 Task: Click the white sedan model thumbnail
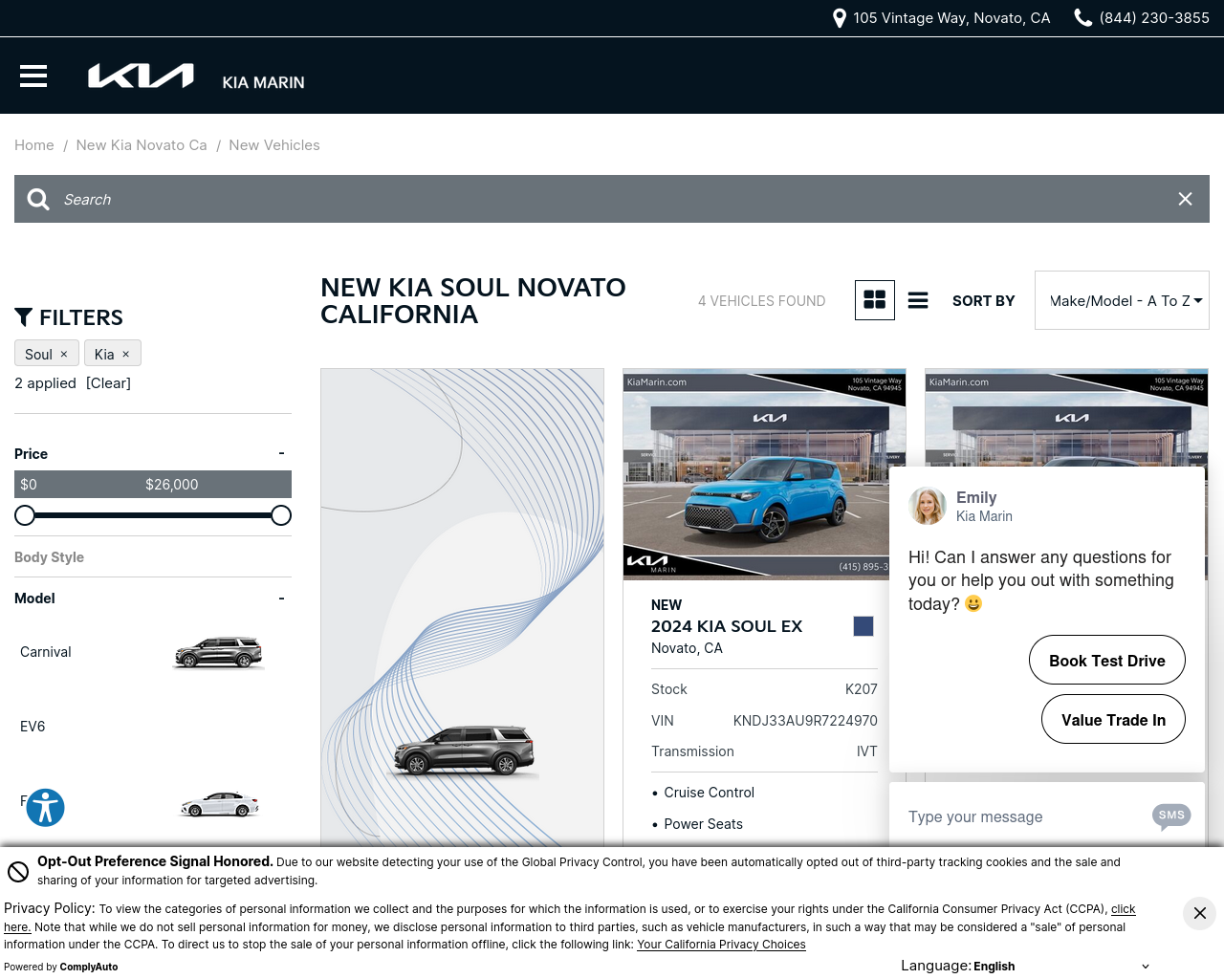[220, 804]
